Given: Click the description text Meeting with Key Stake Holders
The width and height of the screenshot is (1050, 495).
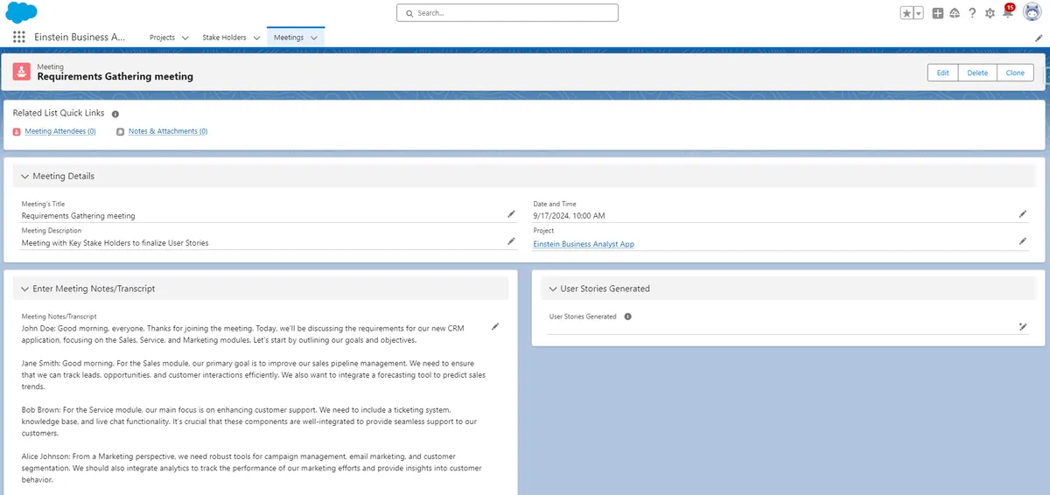Looking at the screenshot, I should coord(115,243).
